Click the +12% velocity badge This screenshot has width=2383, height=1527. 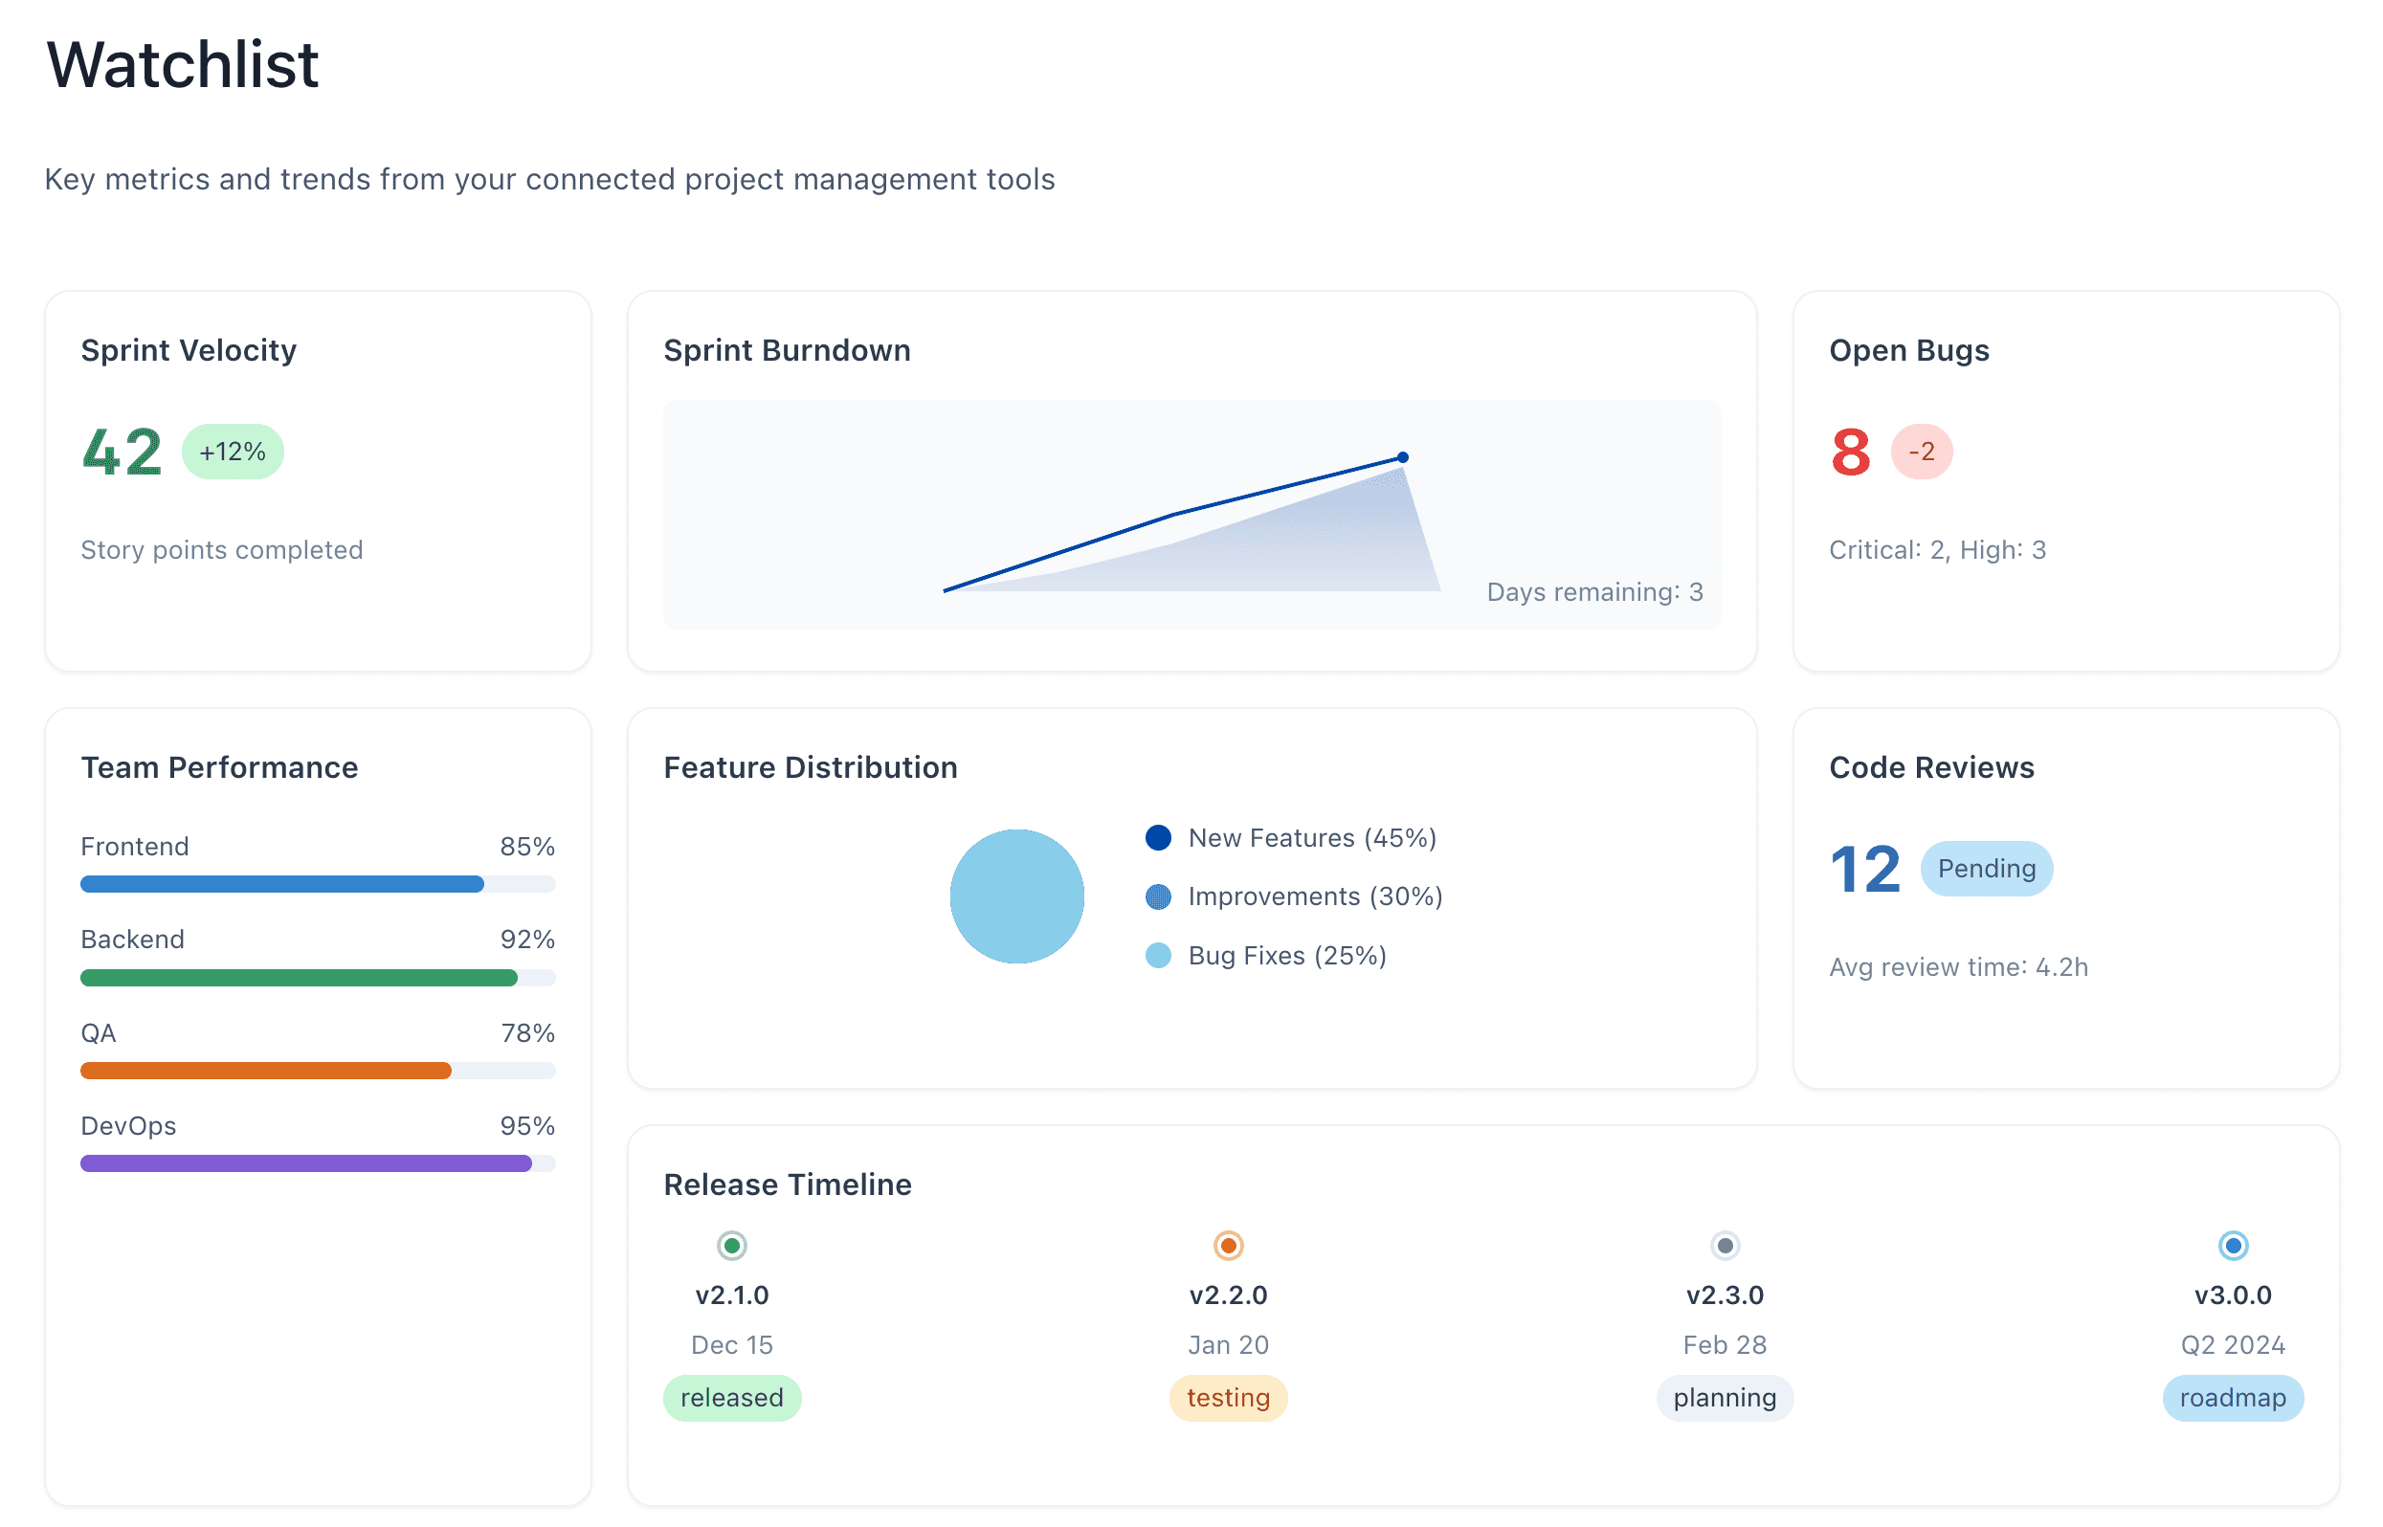(x=232, y=453)
